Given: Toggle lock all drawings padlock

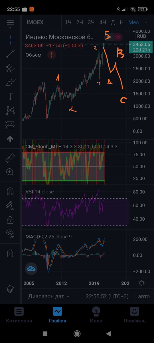Looking at the screenshot, I should (x=10, y=220).
